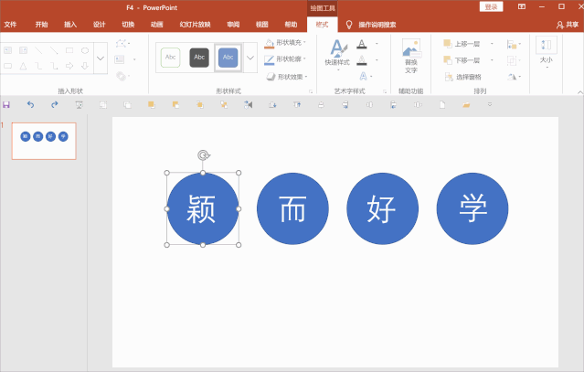Open the File (文件) menu

point(11,25)
